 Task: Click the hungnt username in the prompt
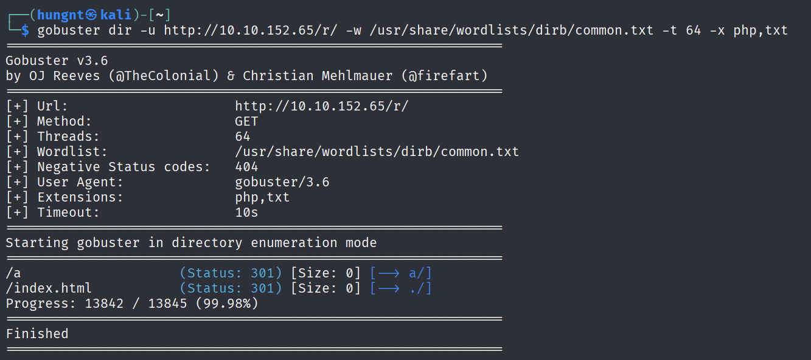click(60, 15)
